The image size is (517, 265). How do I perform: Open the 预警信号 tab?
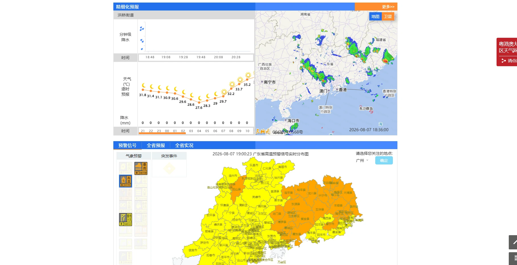pyautogui.click(x=127, y=145)
